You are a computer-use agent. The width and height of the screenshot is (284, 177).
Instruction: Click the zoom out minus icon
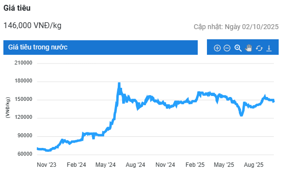click(227, 48)
